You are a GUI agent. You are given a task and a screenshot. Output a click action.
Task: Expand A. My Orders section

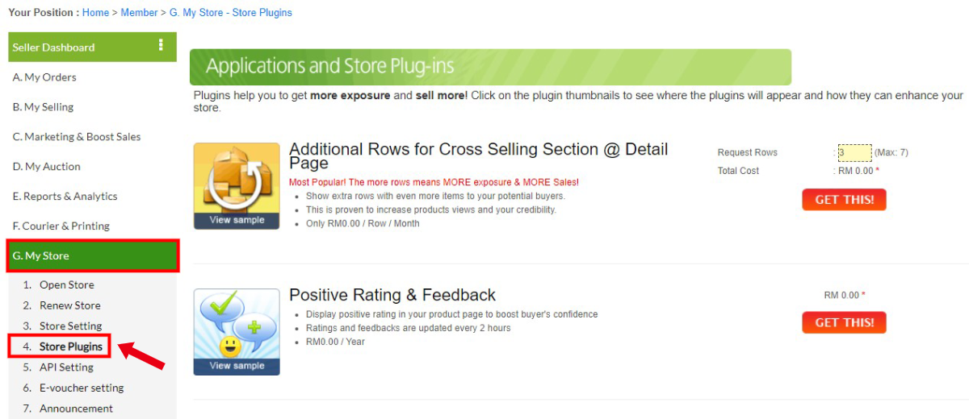click(x=92, y=77)
